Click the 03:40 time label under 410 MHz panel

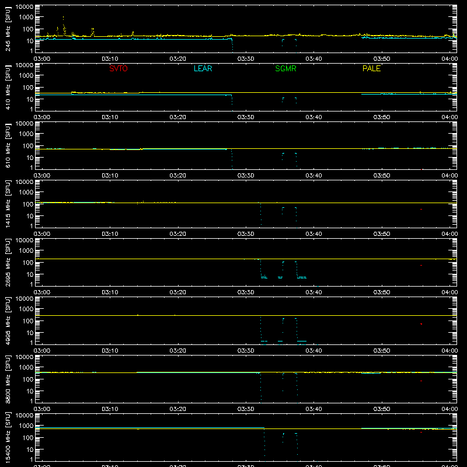(313, 117)
